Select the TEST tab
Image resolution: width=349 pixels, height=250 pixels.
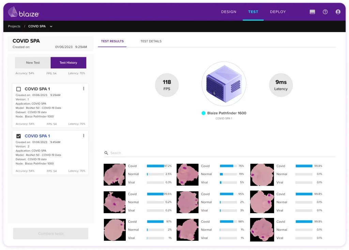coord(253,12)
